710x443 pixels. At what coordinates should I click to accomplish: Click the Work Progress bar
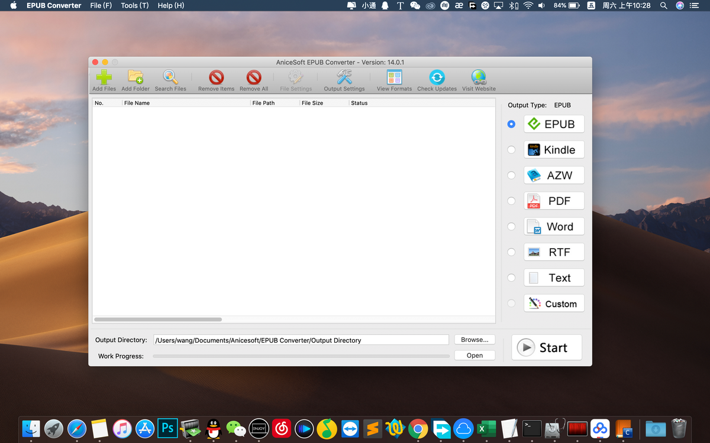(x=301, y=356)
